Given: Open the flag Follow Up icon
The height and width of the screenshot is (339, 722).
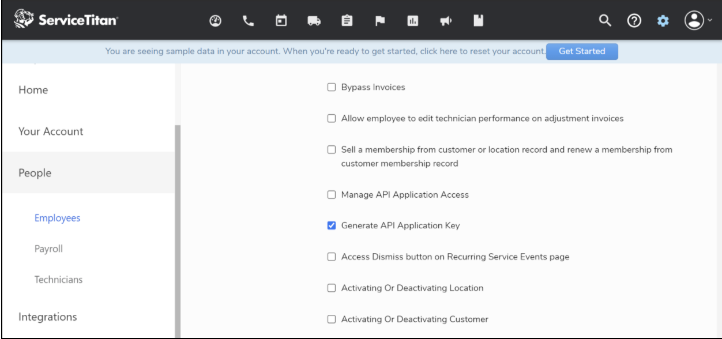Looking at the screenshot, I should 380,21.
